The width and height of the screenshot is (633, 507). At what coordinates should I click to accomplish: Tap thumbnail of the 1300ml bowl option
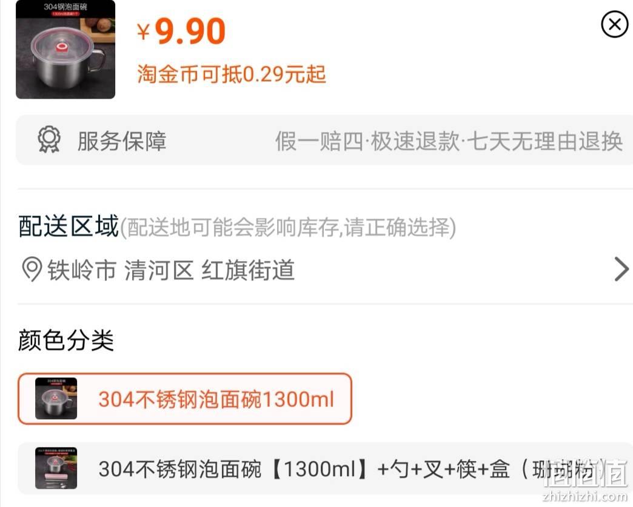pos(56,399)
